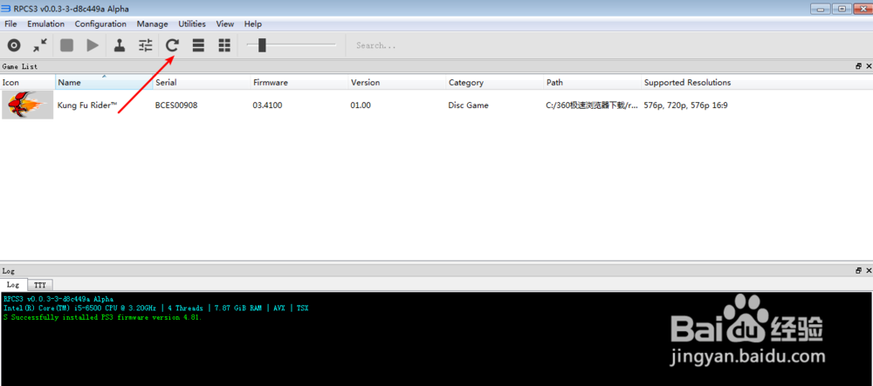Screen dimensions: 873x386
Task: Click the successfully installed firmware log line
Action: [x=102, y=318]
